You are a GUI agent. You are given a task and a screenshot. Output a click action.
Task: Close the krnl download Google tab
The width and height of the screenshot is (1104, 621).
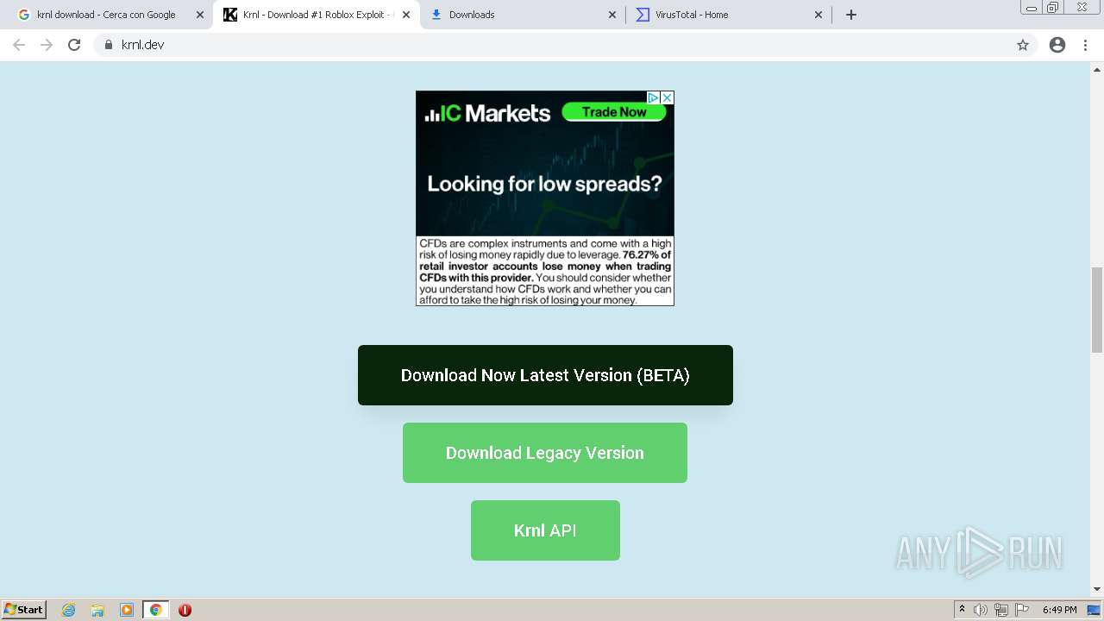pyautogui.click(x=200, y=15)
